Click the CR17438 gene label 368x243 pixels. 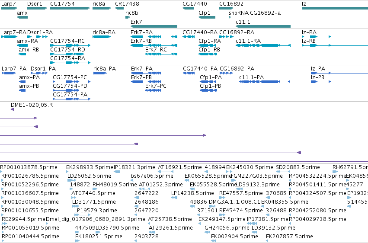127,4
